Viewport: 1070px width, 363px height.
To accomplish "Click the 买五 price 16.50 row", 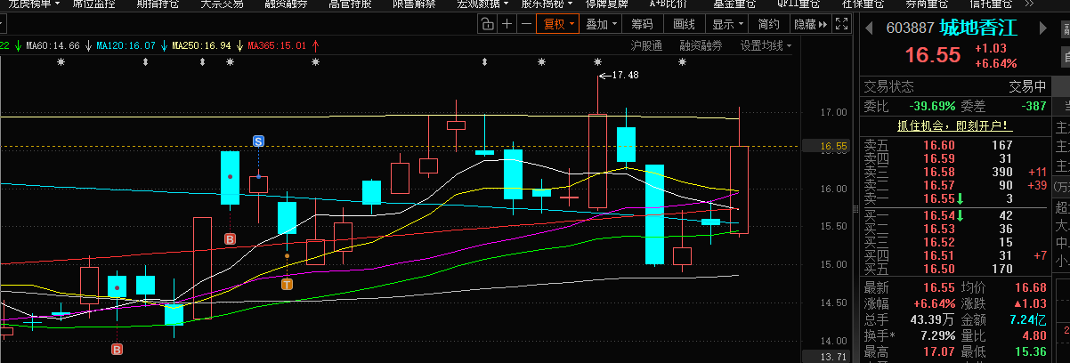I will point(956,269).
